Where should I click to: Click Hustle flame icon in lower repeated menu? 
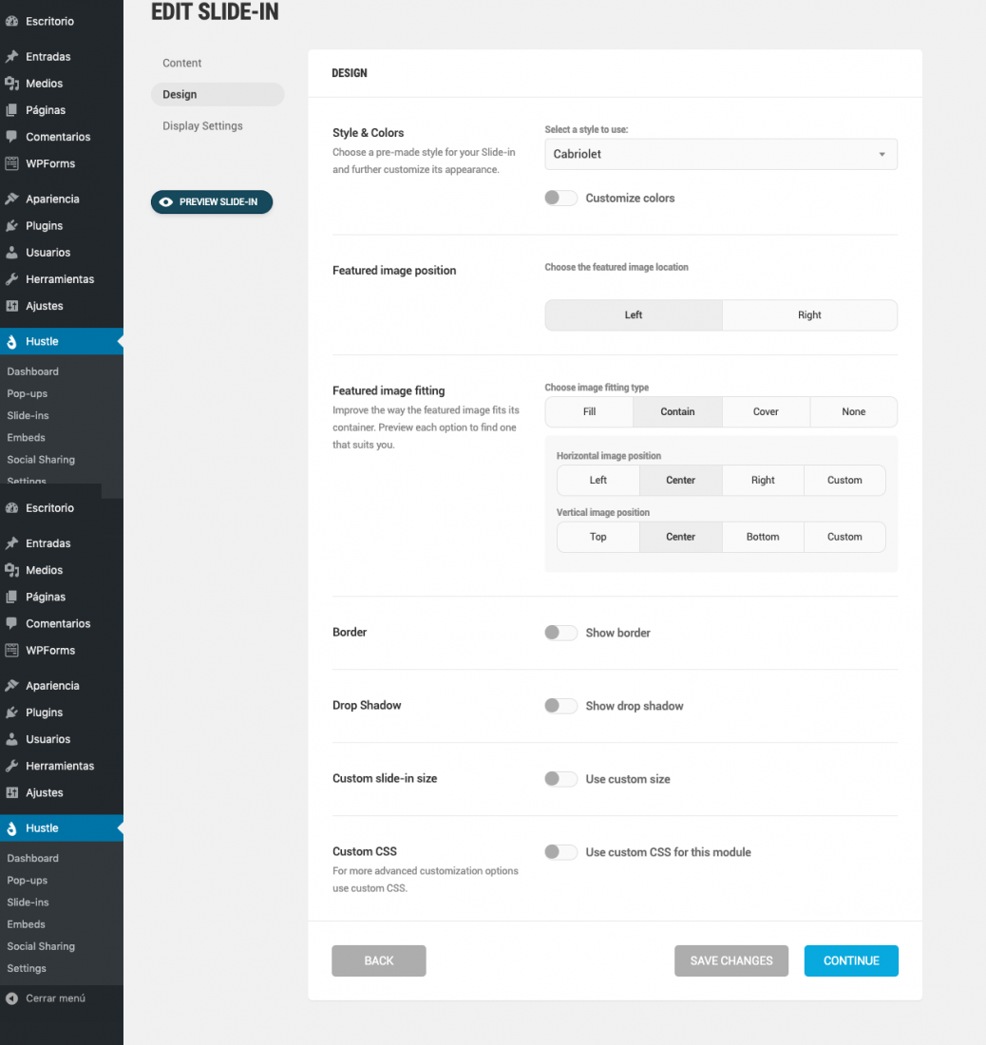point(11,828)
